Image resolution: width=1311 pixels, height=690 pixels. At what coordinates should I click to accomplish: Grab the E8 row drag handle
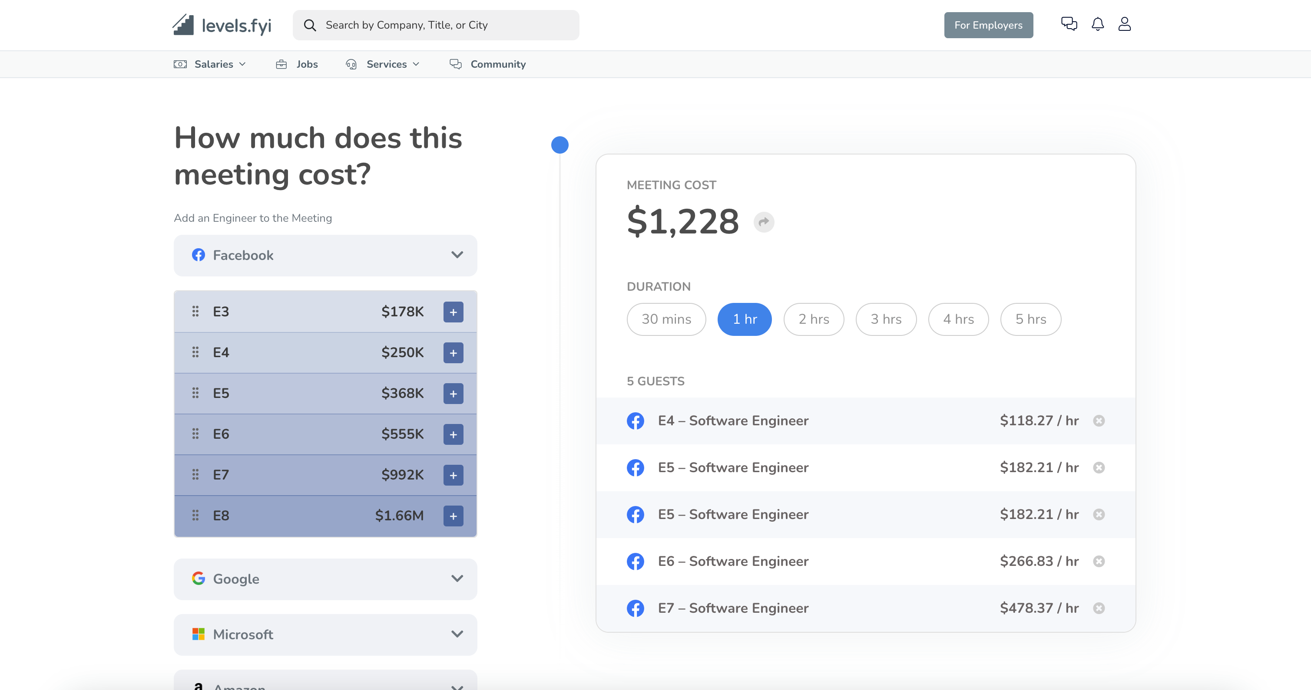195,515
